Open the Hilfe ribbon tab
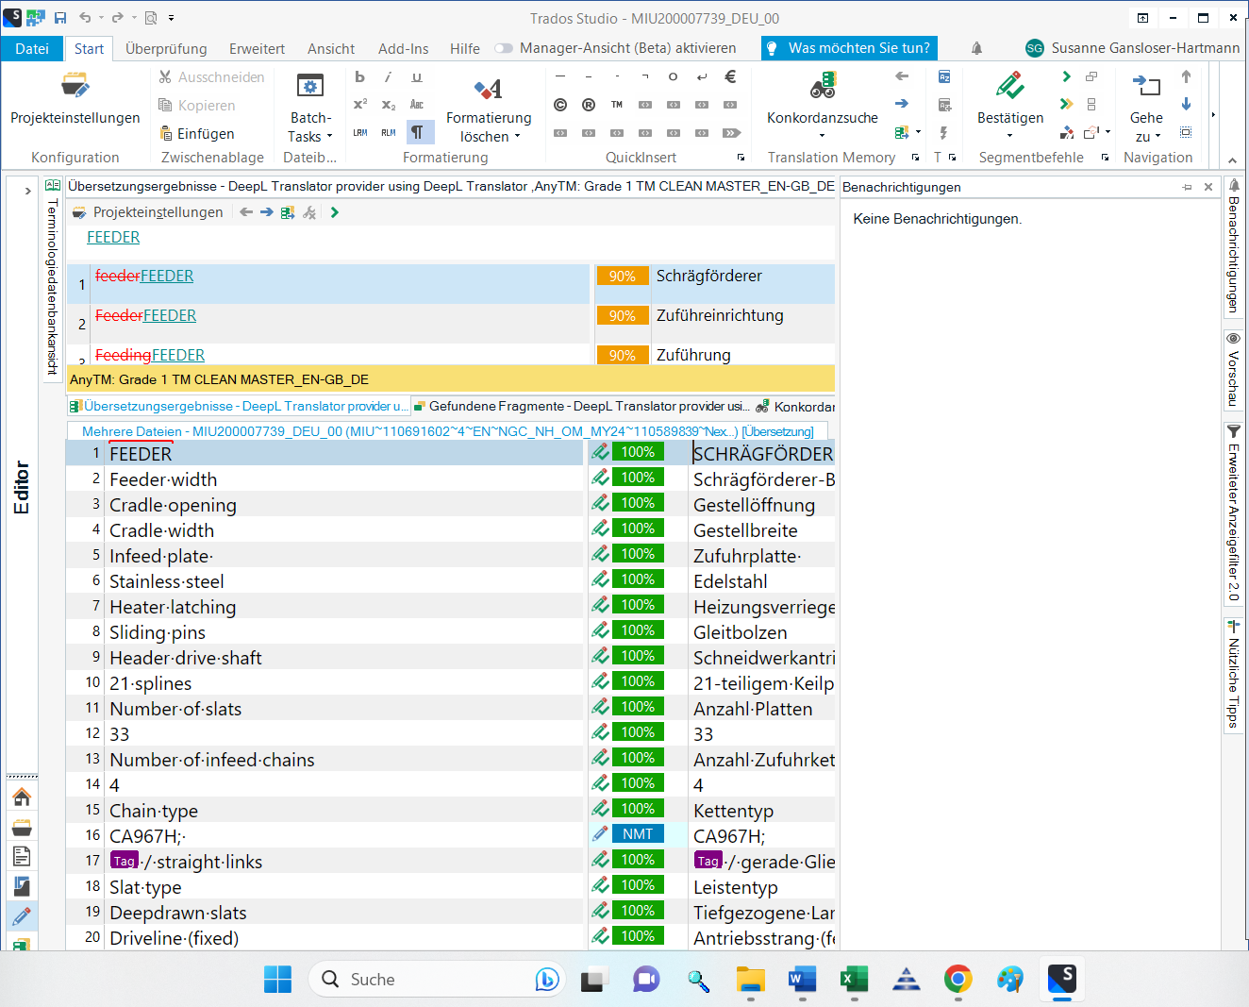This screenshot has width=1249, height=1007. click(464, 49)
